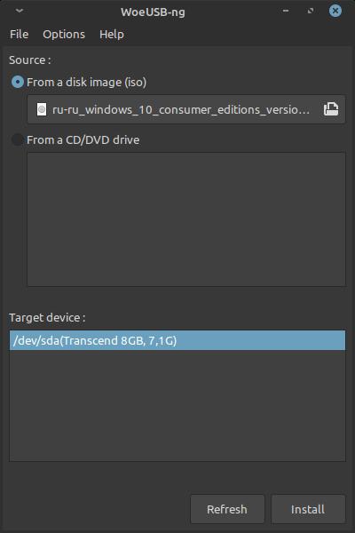Start installation with the Install button
Viewport: 355px width, 533px height.
(308, 509)
